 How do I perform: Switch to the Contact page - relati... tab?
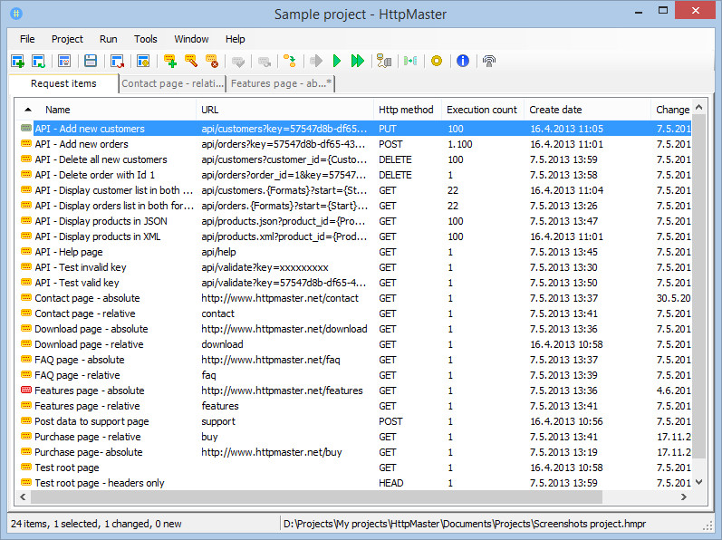pos(172,83)
